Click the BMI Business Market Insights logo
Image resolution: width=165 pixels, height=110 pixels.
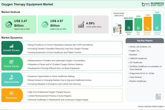click(x=153, y=4)
